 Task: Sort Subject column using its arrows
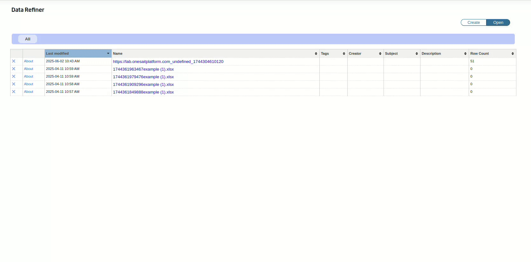(x=417, y=53)
